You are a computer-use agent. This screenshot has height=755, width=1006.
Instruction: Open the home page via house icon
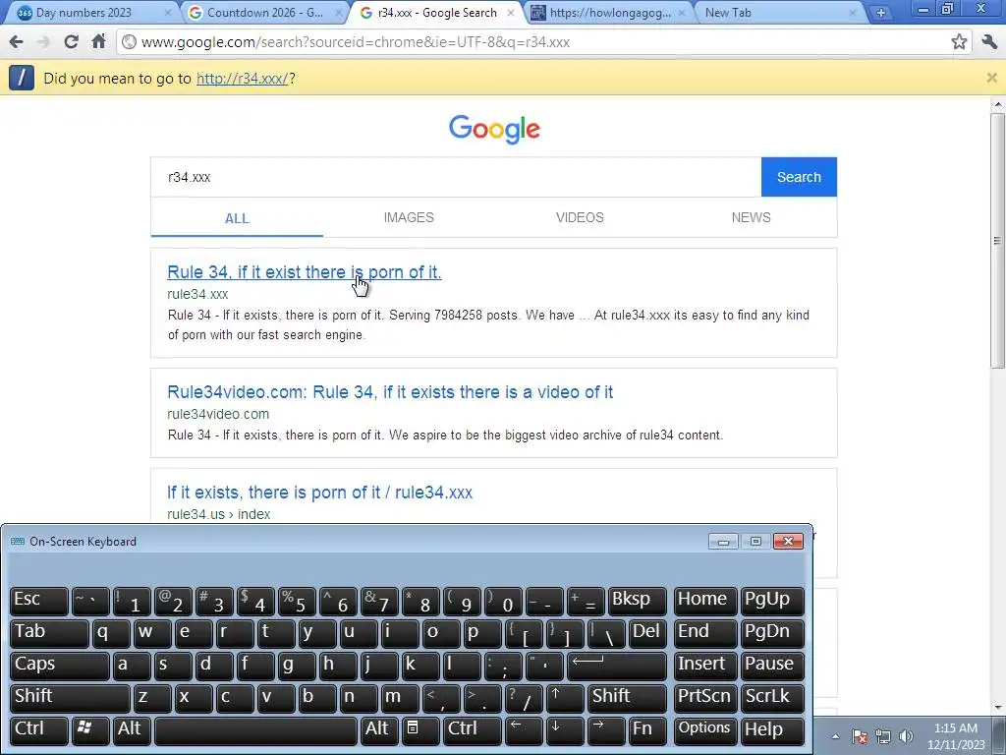coord(98,41)
